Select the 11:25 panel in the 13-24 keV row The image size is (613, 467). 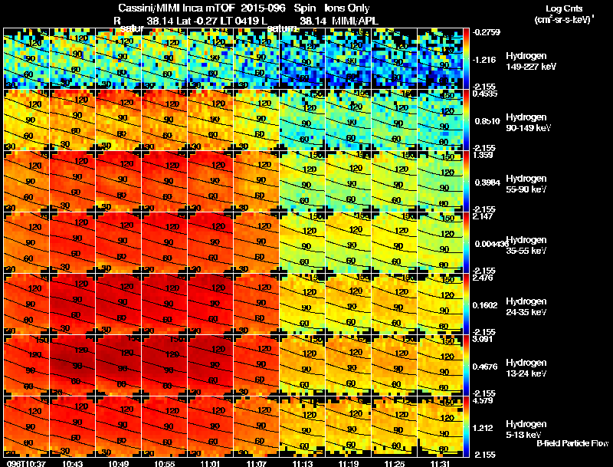coord(395,366)
